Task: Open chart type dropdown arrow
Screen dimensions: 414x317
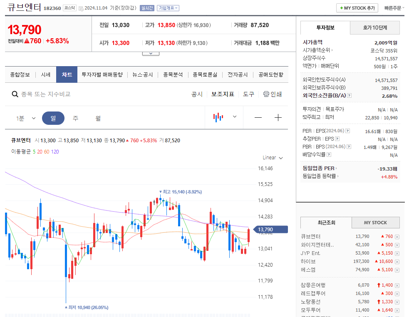Action: [x=234, y=116]
